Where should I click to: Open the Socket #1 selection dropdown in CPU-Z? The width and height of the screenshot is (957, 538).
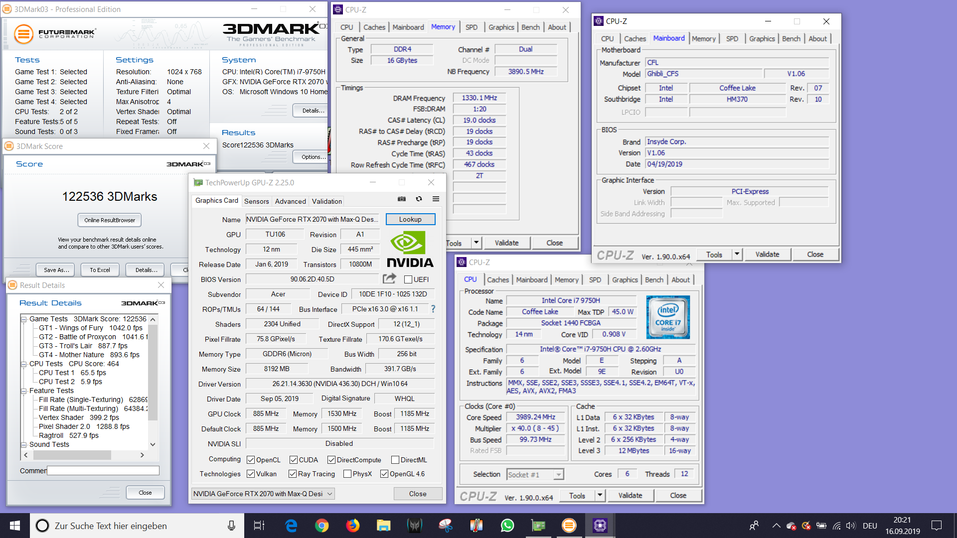point(535,474)
